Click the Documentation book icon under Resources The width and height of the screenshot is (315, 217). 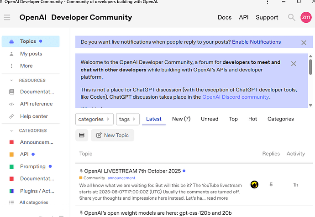click(x=12, y=92)
